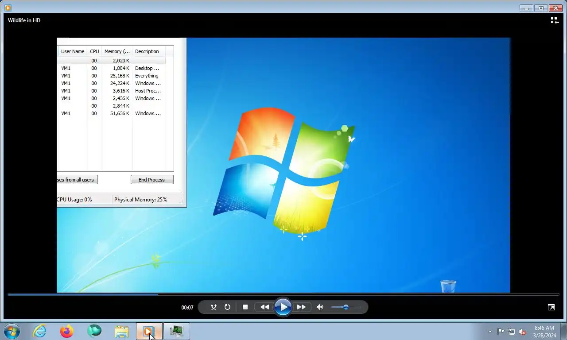The height and width of the screenshot is (340, 567).
Task: Open the 8:46 AM taskbar clock
Action: point(544,332)
